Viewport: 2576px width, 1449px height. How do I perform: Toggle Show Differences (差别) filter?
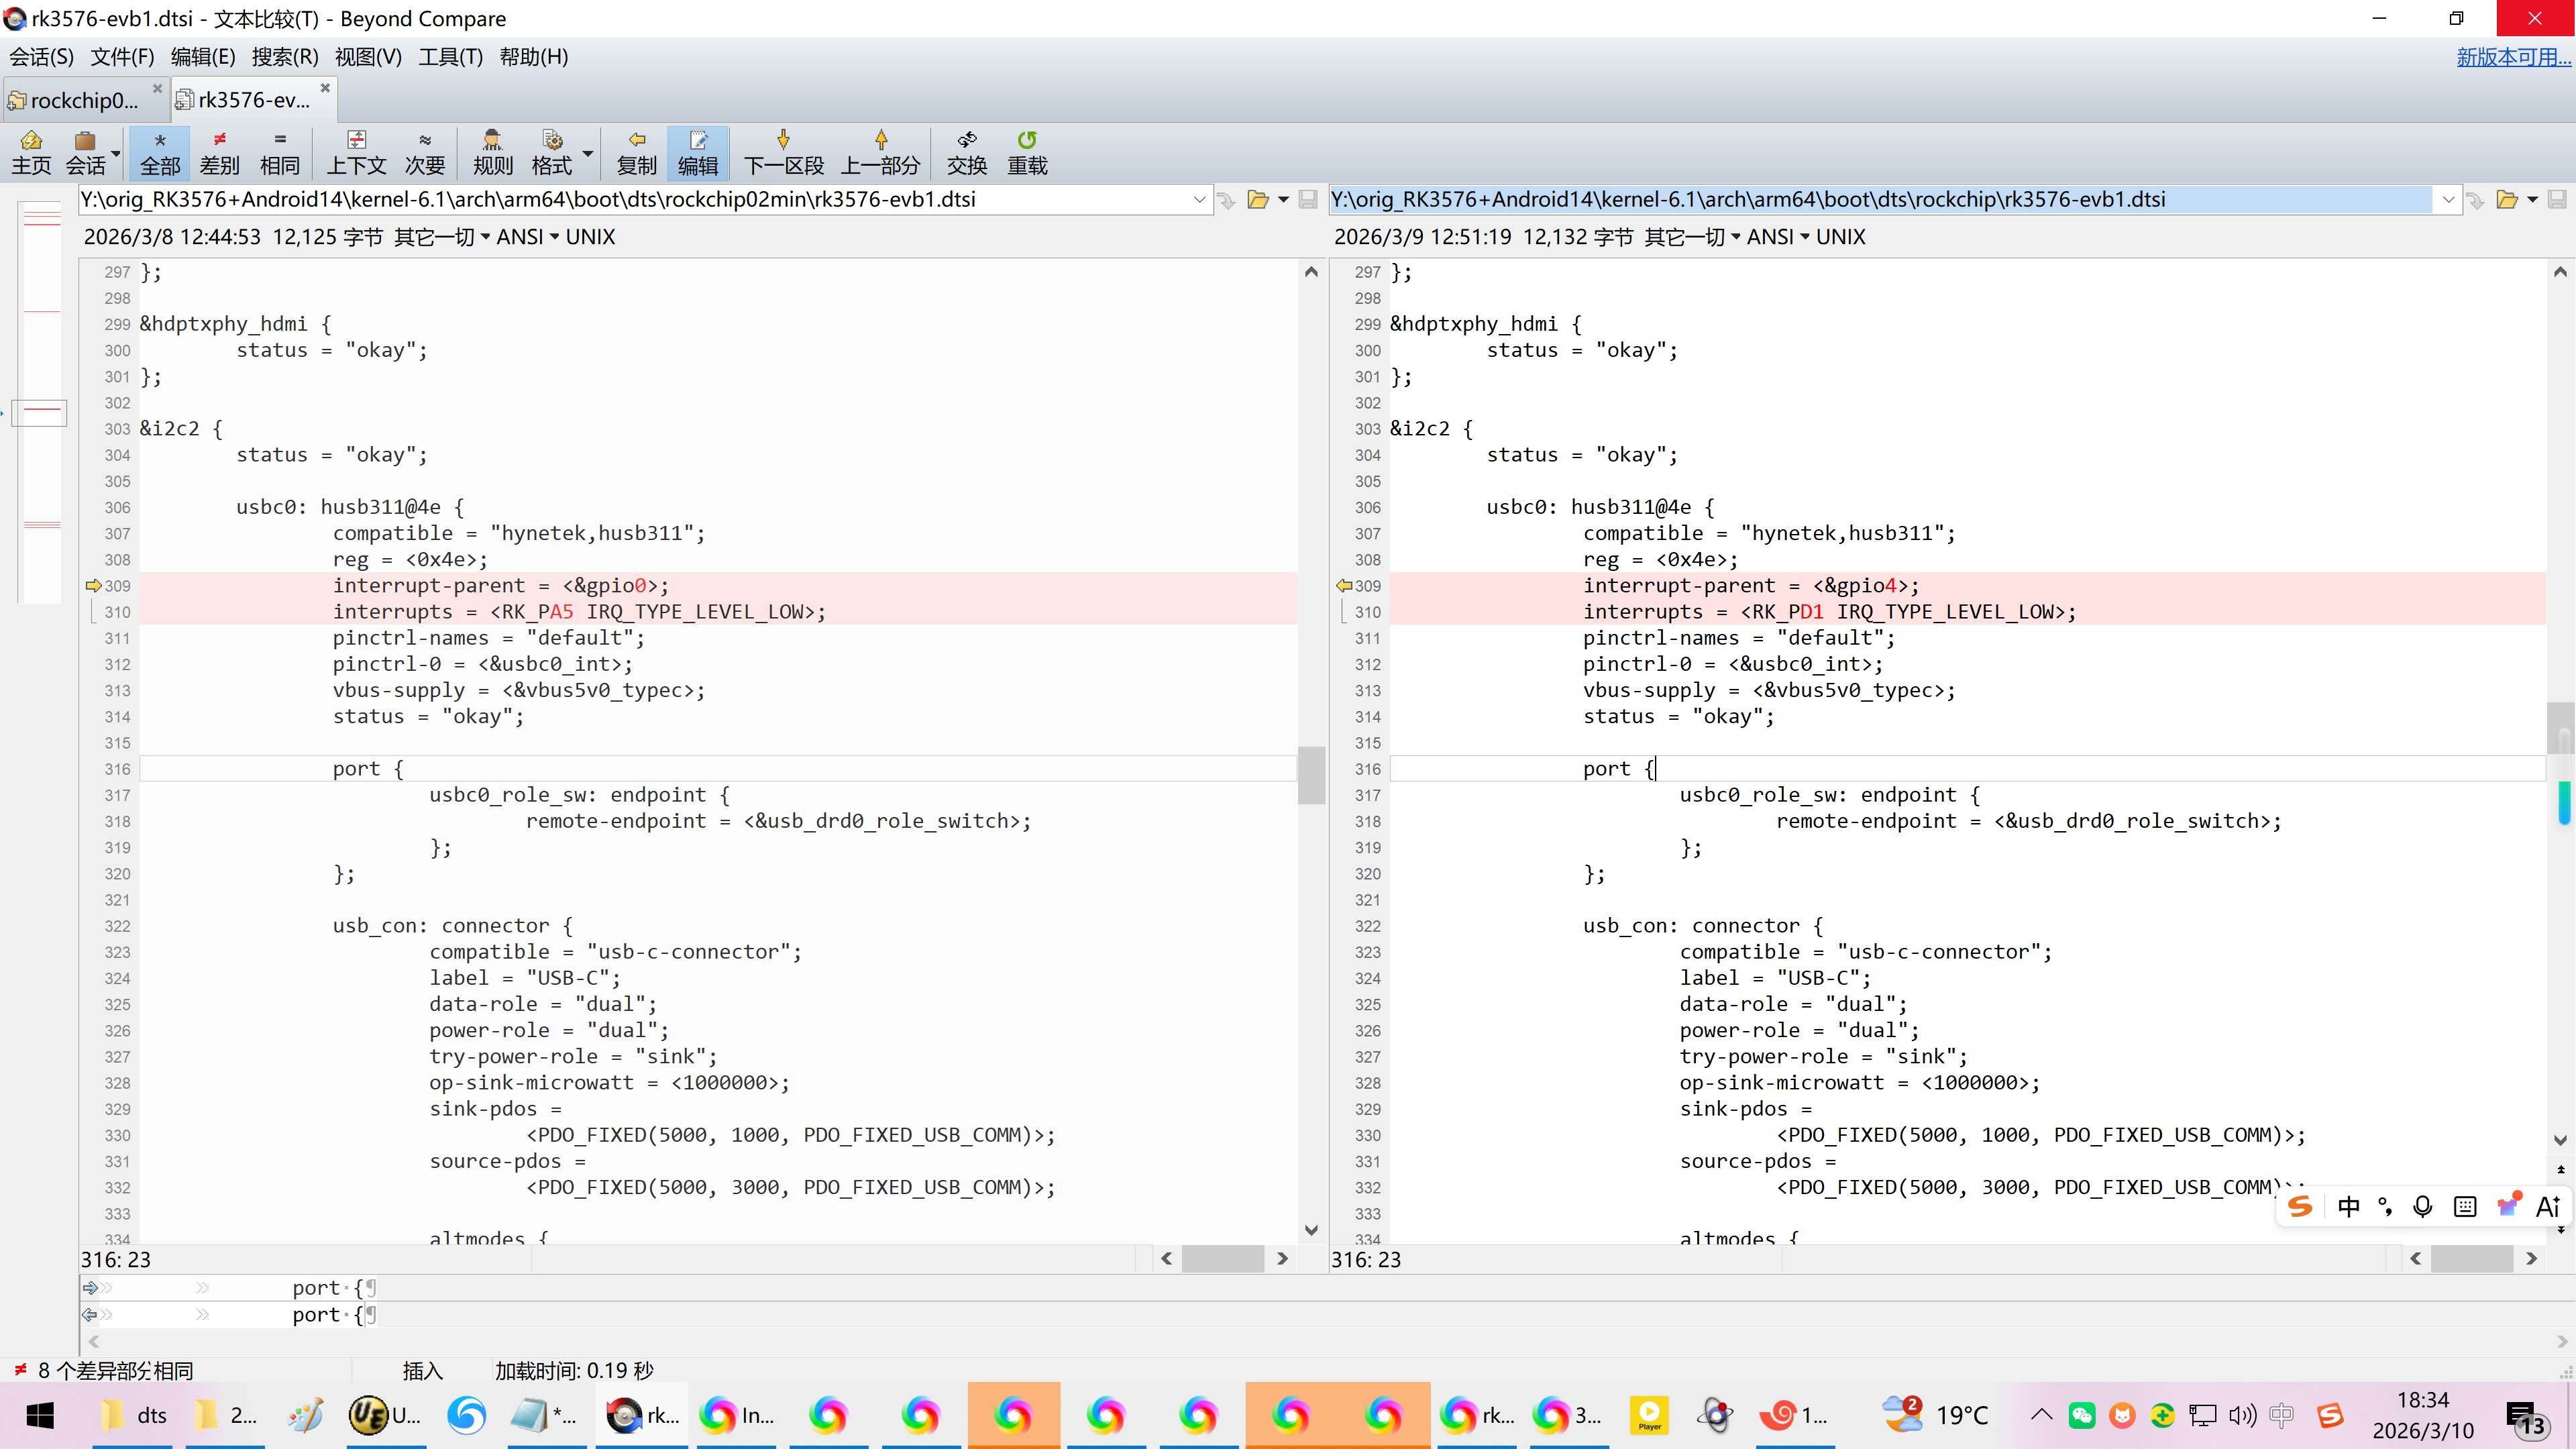click(219, 152)
